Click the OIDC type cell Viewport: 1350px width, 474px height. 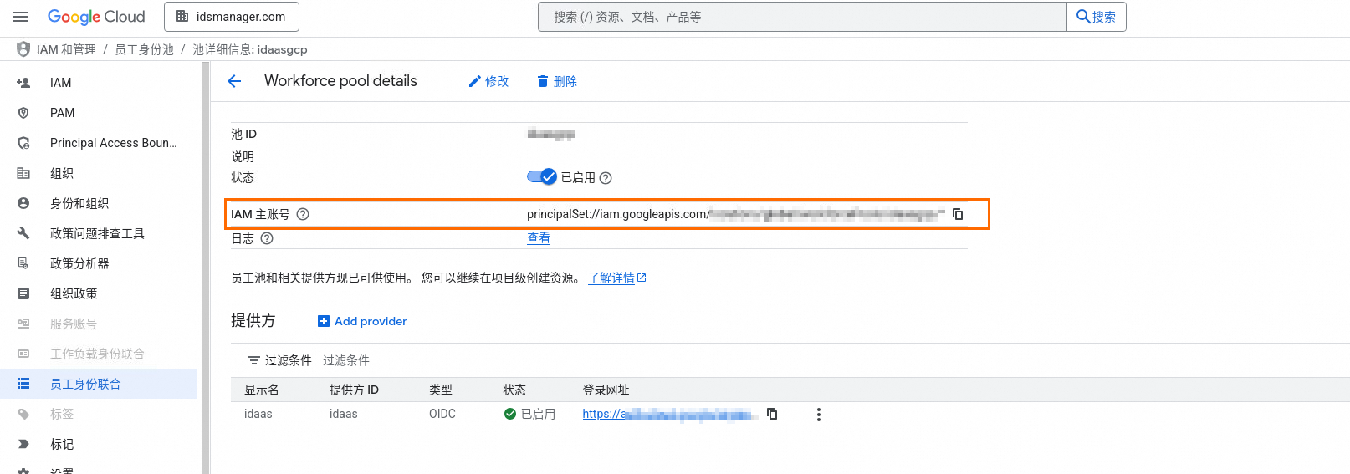click(442, 414)
